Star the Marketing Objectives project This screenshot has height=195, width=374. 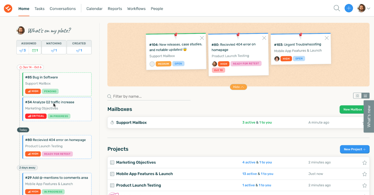point(364,162)
